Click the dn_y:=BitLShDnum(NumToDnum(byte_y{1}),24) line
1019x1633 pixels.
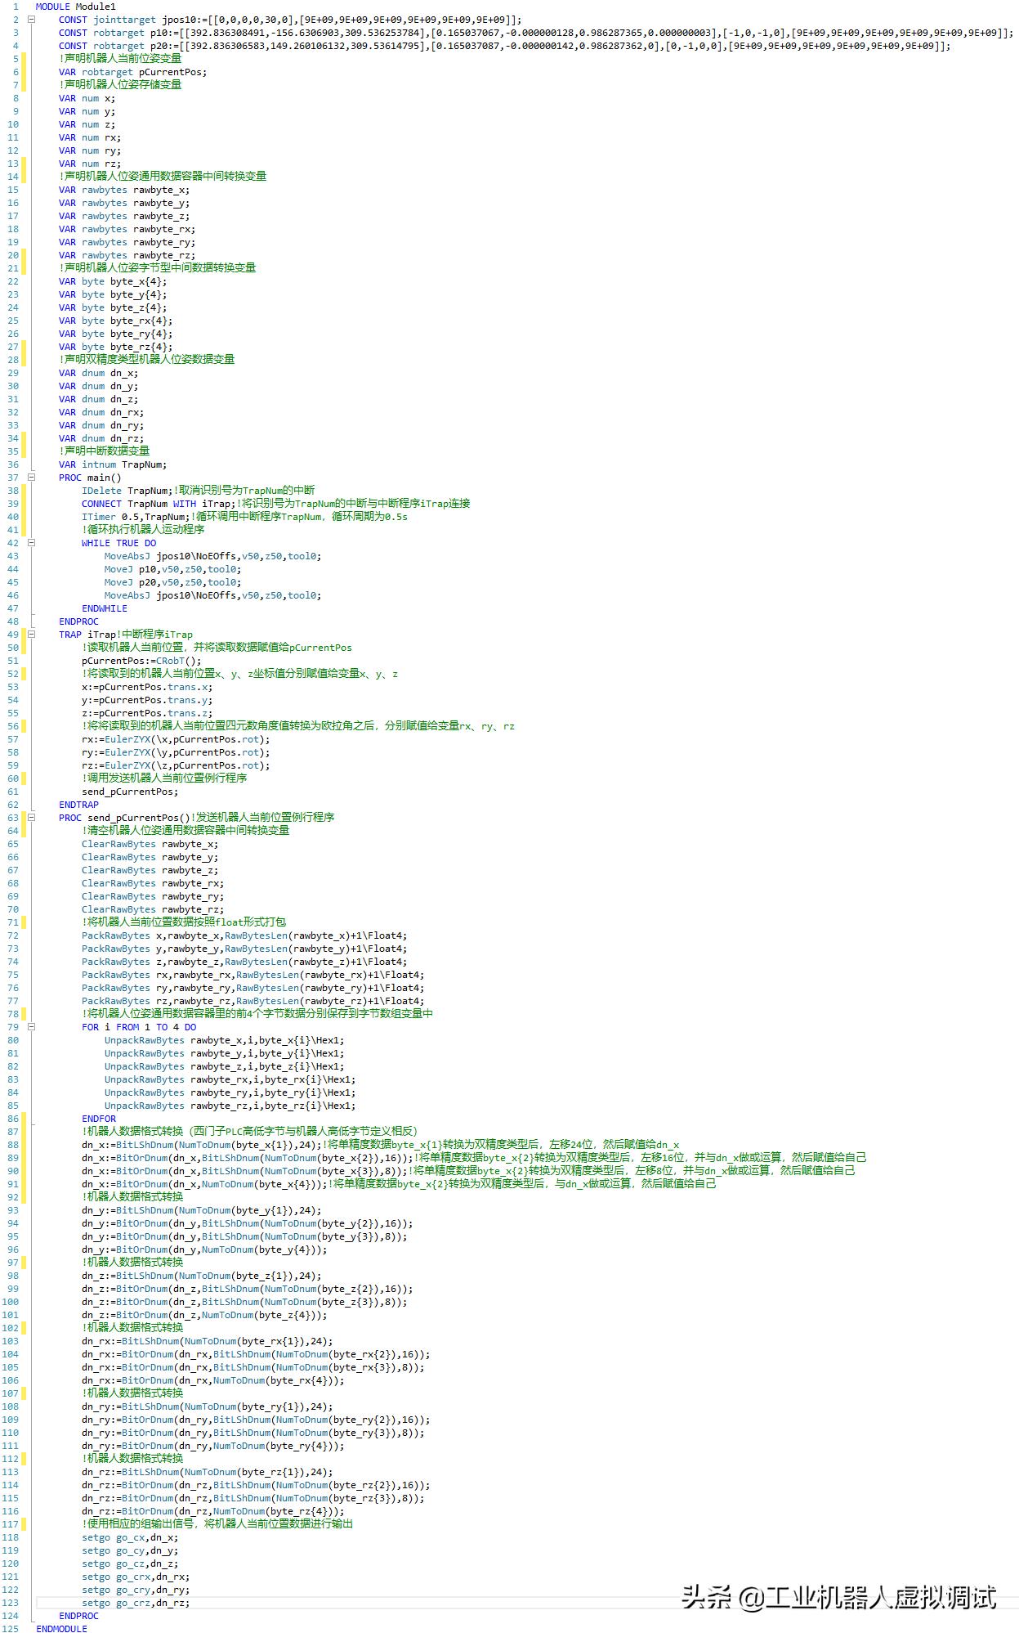(202, 1210)
